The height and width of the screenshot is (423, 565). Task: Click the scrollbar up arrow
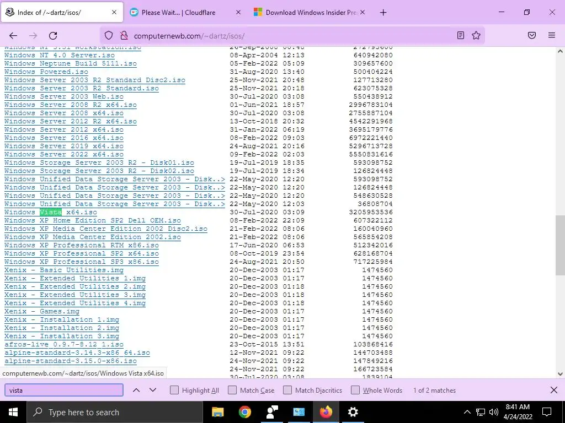pyautogui.click(x=560, y=51)
